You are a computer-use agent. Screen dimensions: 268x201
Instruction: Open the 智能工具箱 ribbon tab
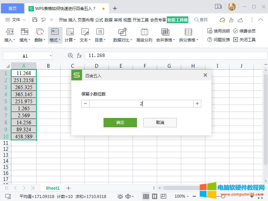pyautogui.click(x=178, y=20)
